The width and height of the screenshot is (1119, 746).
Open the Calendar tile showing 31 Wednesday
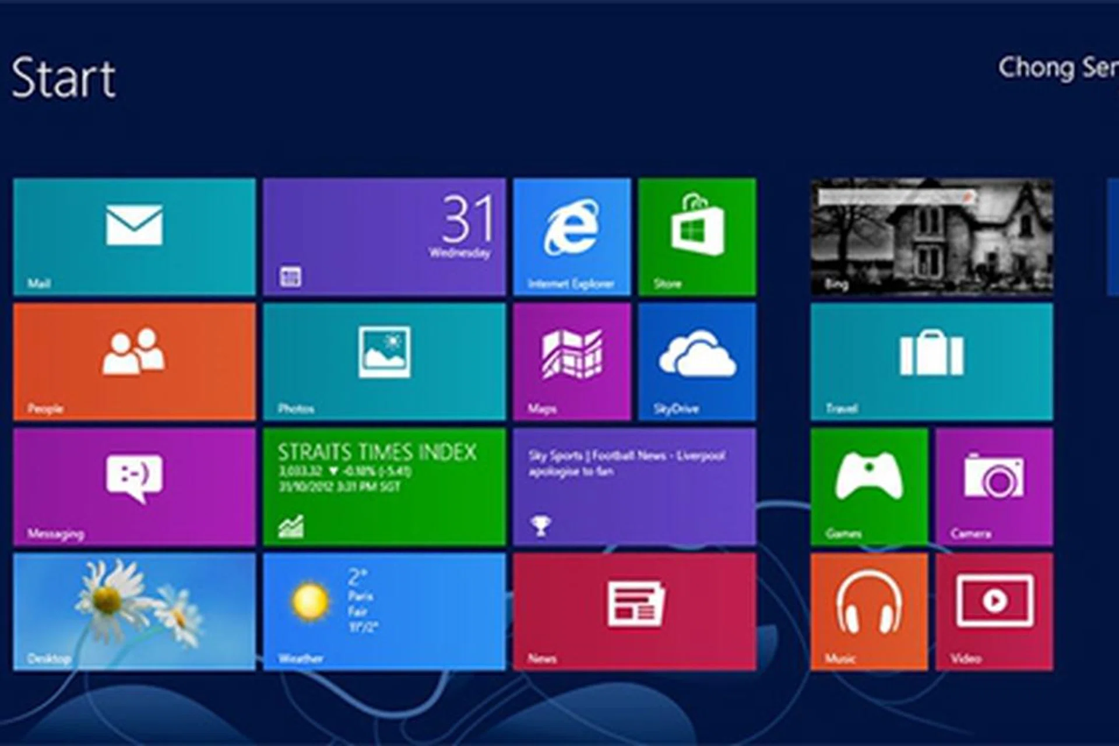pyautogui.click(x=384, y=237)
